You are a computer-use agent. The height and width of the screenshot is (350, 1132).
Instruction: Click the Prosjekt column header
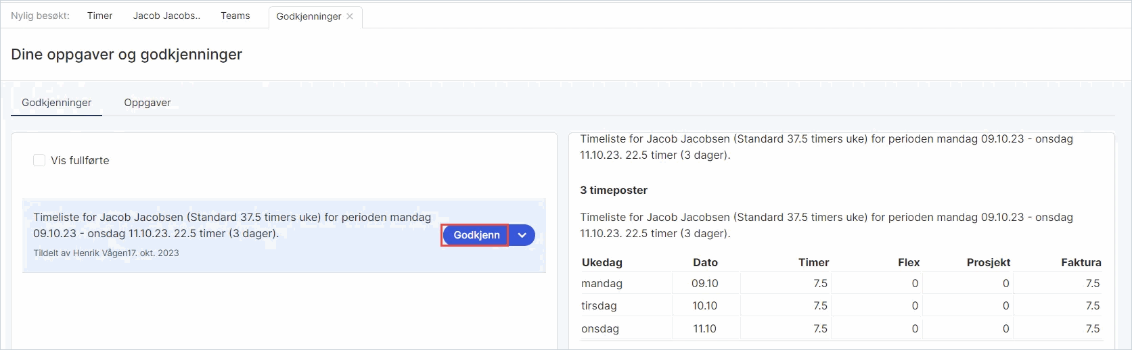pos(989,262)
